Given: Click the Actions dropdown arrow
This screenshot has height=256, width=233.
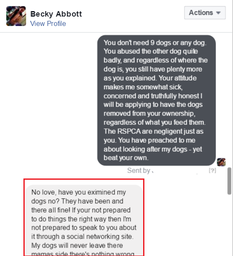Looking at the screenshot, I should pos(219,13).
